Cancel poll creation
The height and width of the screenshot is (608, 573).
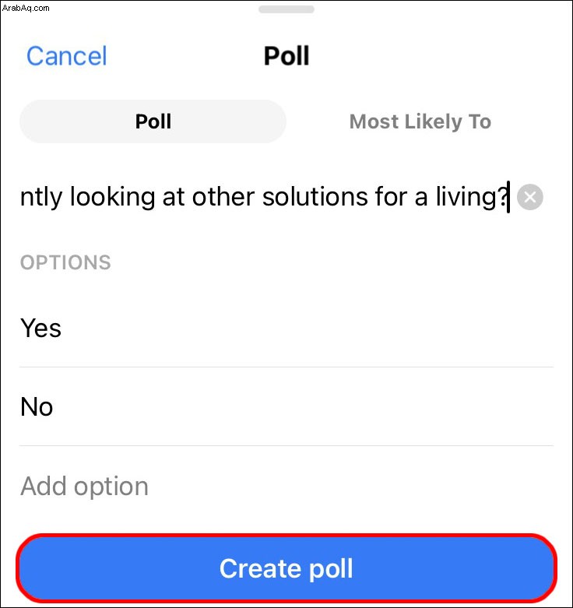pyautogui.click(x=66, y=56)
